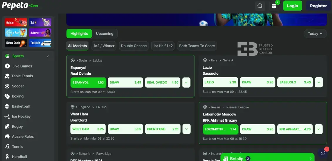The height and width of the screenshot is (161, 332).
Task: Click the Soccer ball sidebar icon
Action: pos(7,86)
